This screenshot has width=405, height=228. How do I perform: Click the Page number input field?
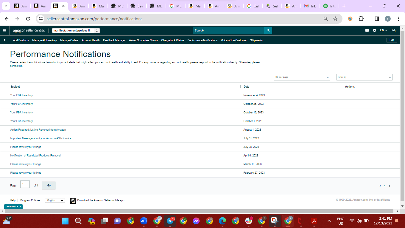[x=25, y=184]
